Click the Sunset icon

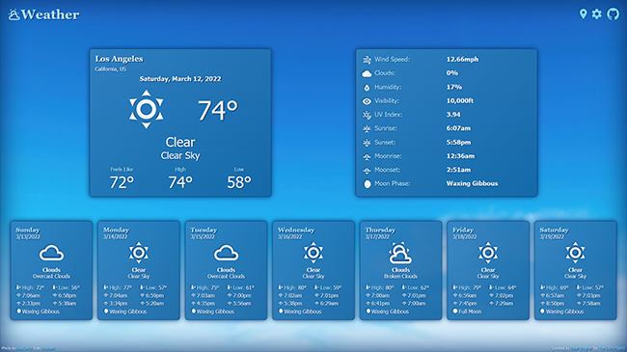[x=367, y=143]
